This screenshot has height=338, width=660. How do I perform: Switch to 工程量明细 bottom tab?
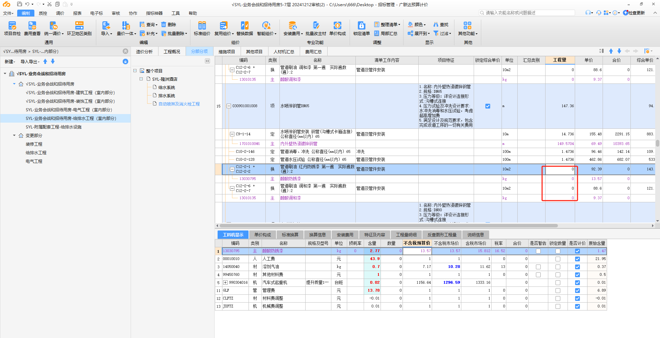(x=406, y=235)
